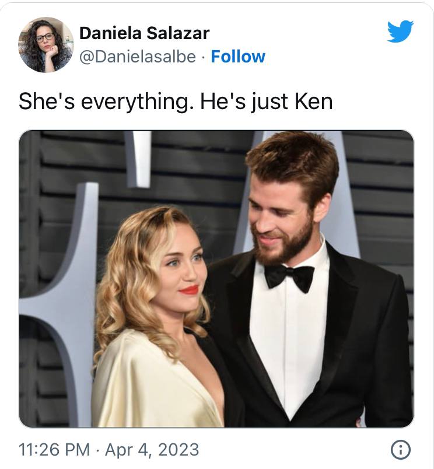434x469 pixels.
Task: Open the attached couple photo
Action: tap(216, 279)
